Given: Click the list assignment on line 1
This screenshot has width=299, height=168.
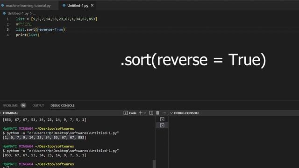Looking at the screenshot, I should click(x=57, y=19).
